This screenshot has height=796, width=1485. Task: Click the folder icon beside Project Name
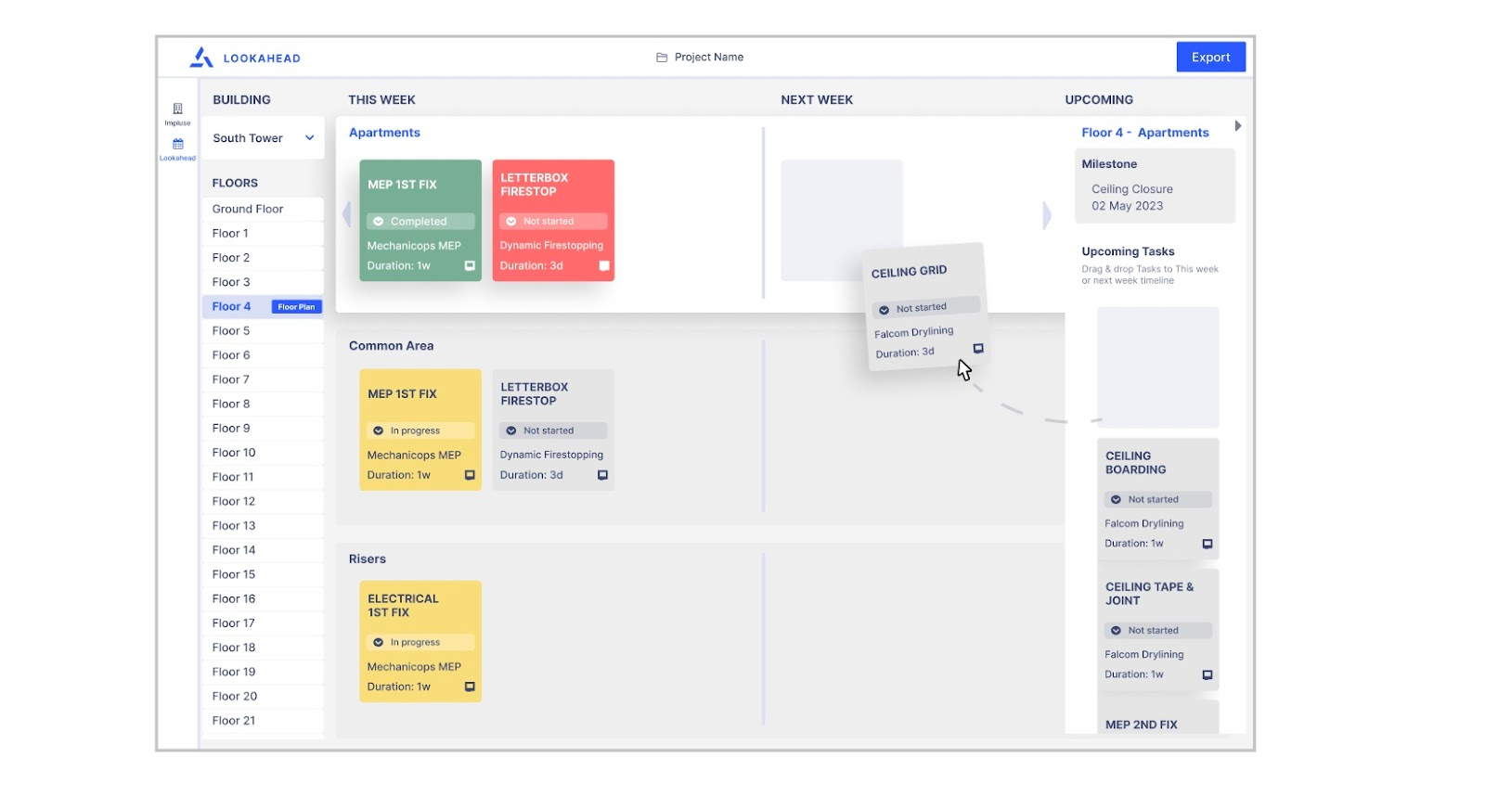click(662, 58)
